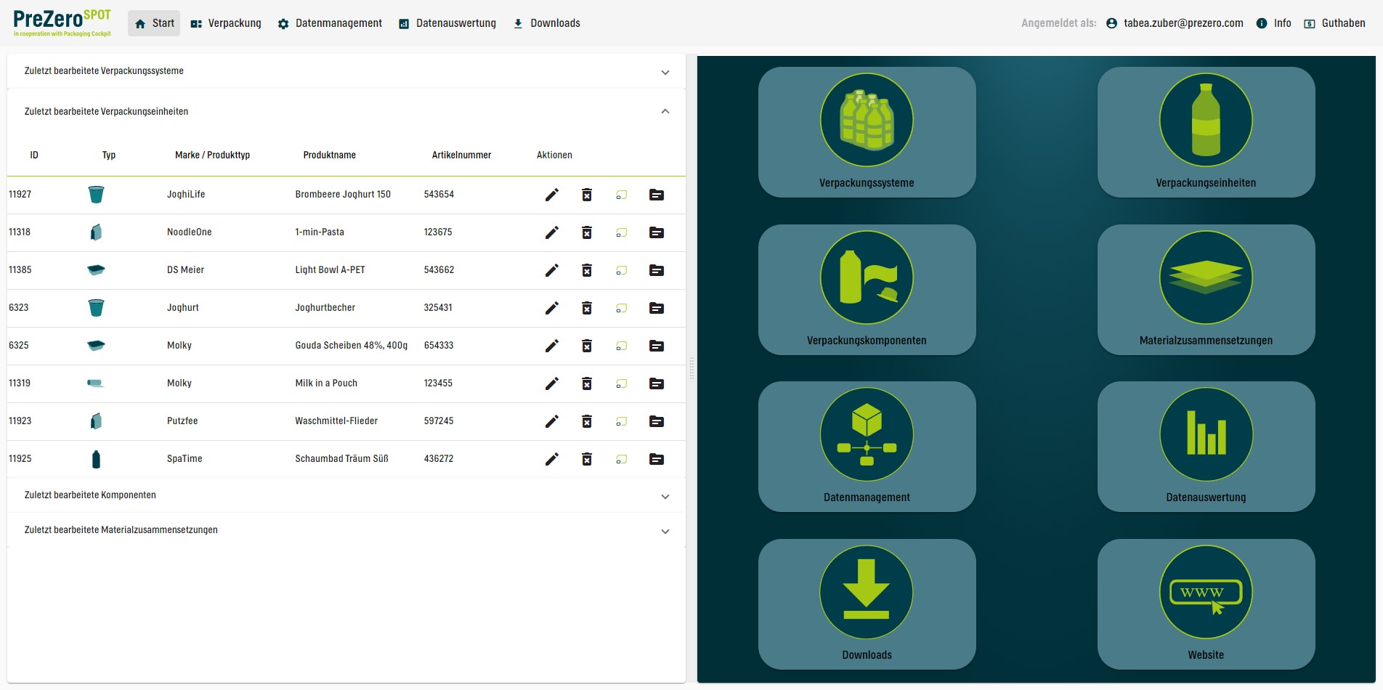Edit the Joghurtbecher packaging unit
Image resolution: width=1383 pixels, height=690 pixels.
[552, 308]
